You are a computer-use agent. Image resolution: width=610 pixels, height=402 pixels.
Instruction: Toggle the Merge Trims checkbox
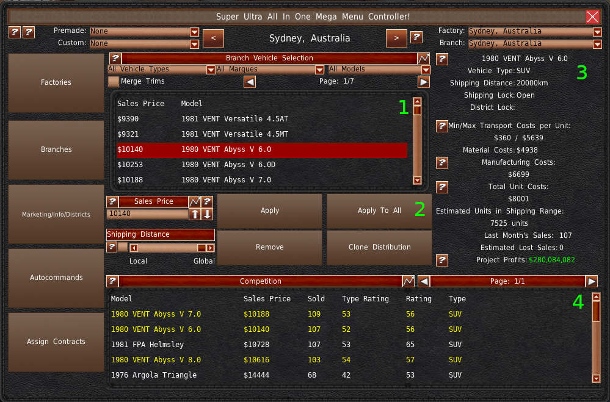click(114, 81)
